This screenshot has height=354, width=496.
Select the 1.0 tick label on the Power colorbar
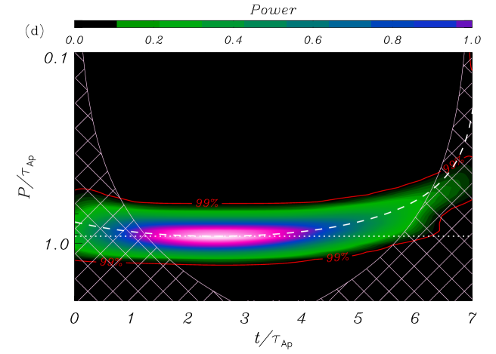pyautogui.click(x=472, y=40)
